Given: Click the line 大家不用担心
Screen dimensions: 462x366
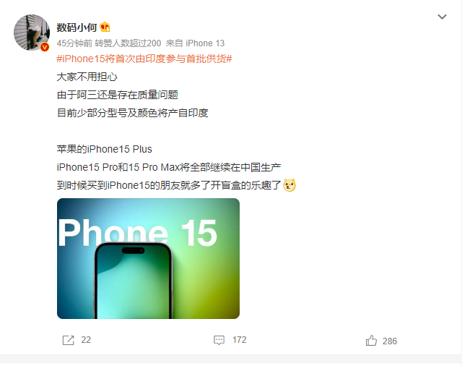Looking at the screenshot, I should click(x=87, y=77).
